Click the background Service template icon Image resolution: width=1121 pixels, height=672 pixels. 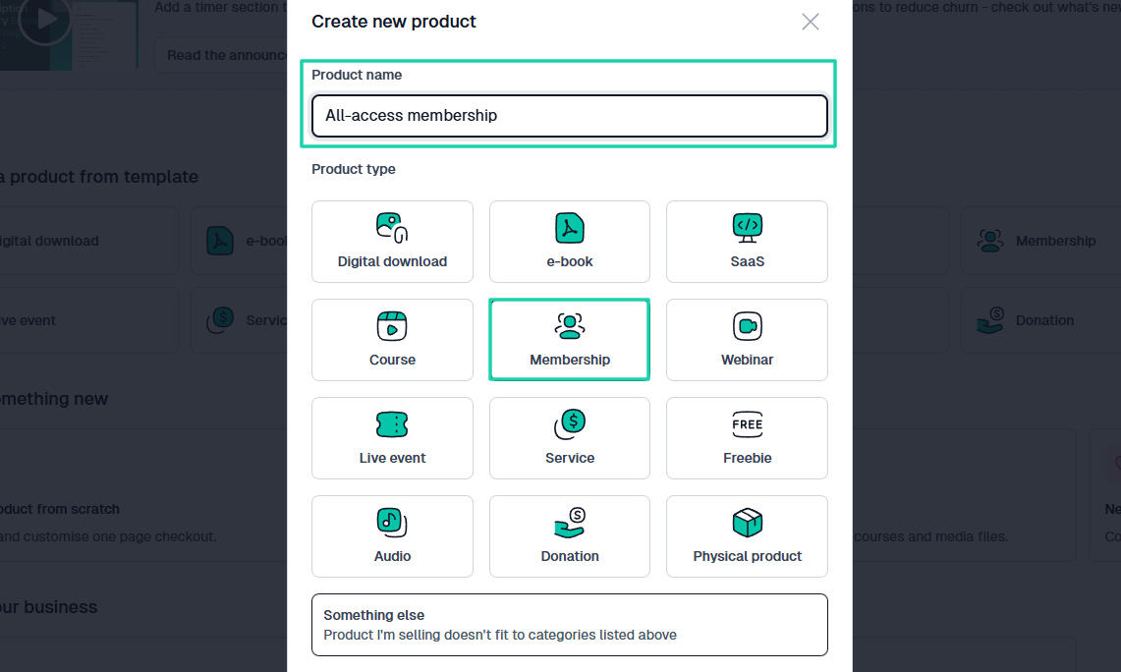click(x=220, y=319)
